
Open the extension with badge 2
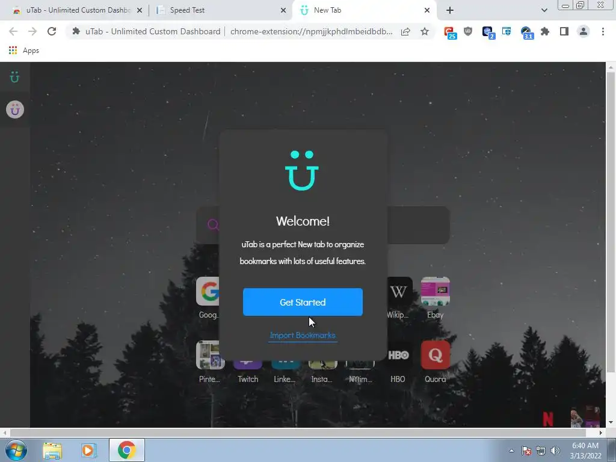click(488, 32)
